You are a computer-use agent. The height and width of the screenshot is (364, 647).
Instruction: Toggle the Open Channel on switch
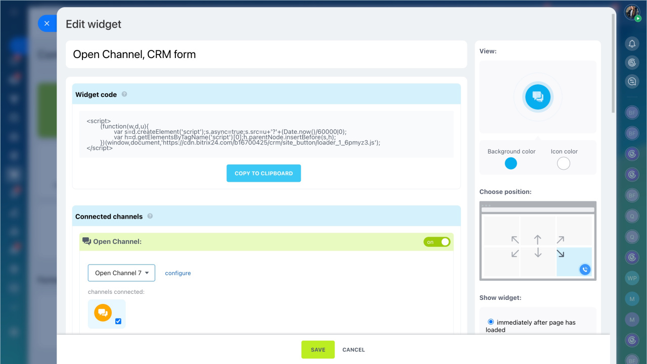point(437,242)
